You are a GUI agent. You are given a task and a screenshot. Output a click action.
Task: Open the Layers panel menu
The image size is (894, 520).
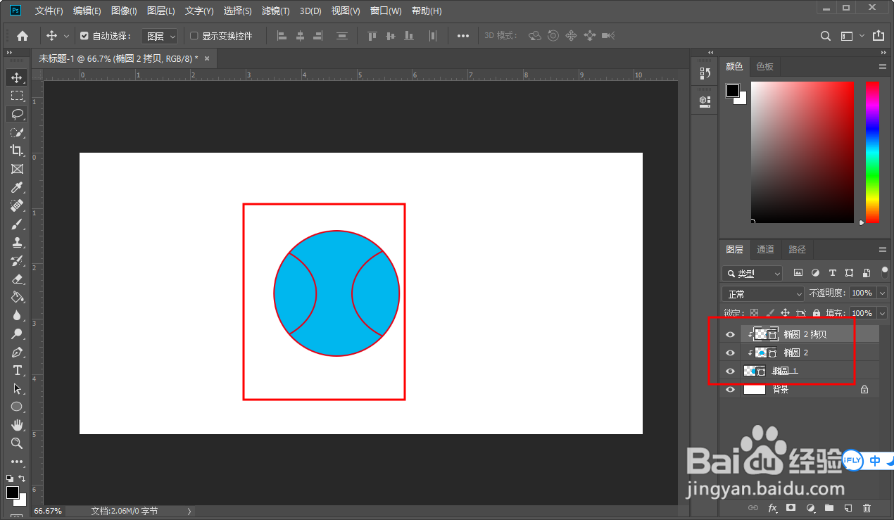[883, 249]
